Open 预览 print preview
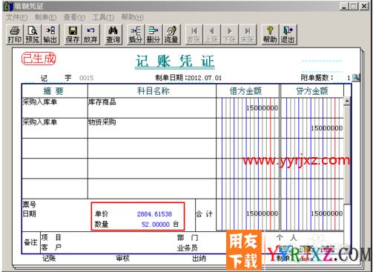The height and width of the screenshot is (272, 373). (33, 34)
